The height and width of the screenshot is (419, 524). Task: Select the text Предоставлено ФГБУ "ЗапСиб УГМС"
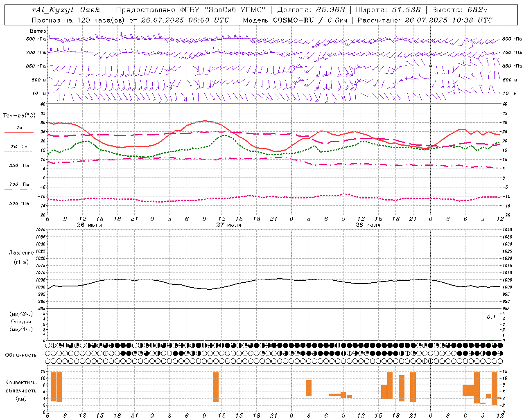click(x=191, y=10)
